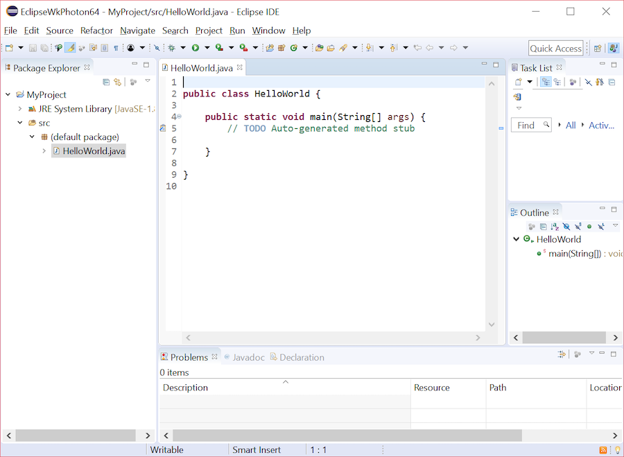Open the Run button dropdown arrow

[x=207, y=48]
